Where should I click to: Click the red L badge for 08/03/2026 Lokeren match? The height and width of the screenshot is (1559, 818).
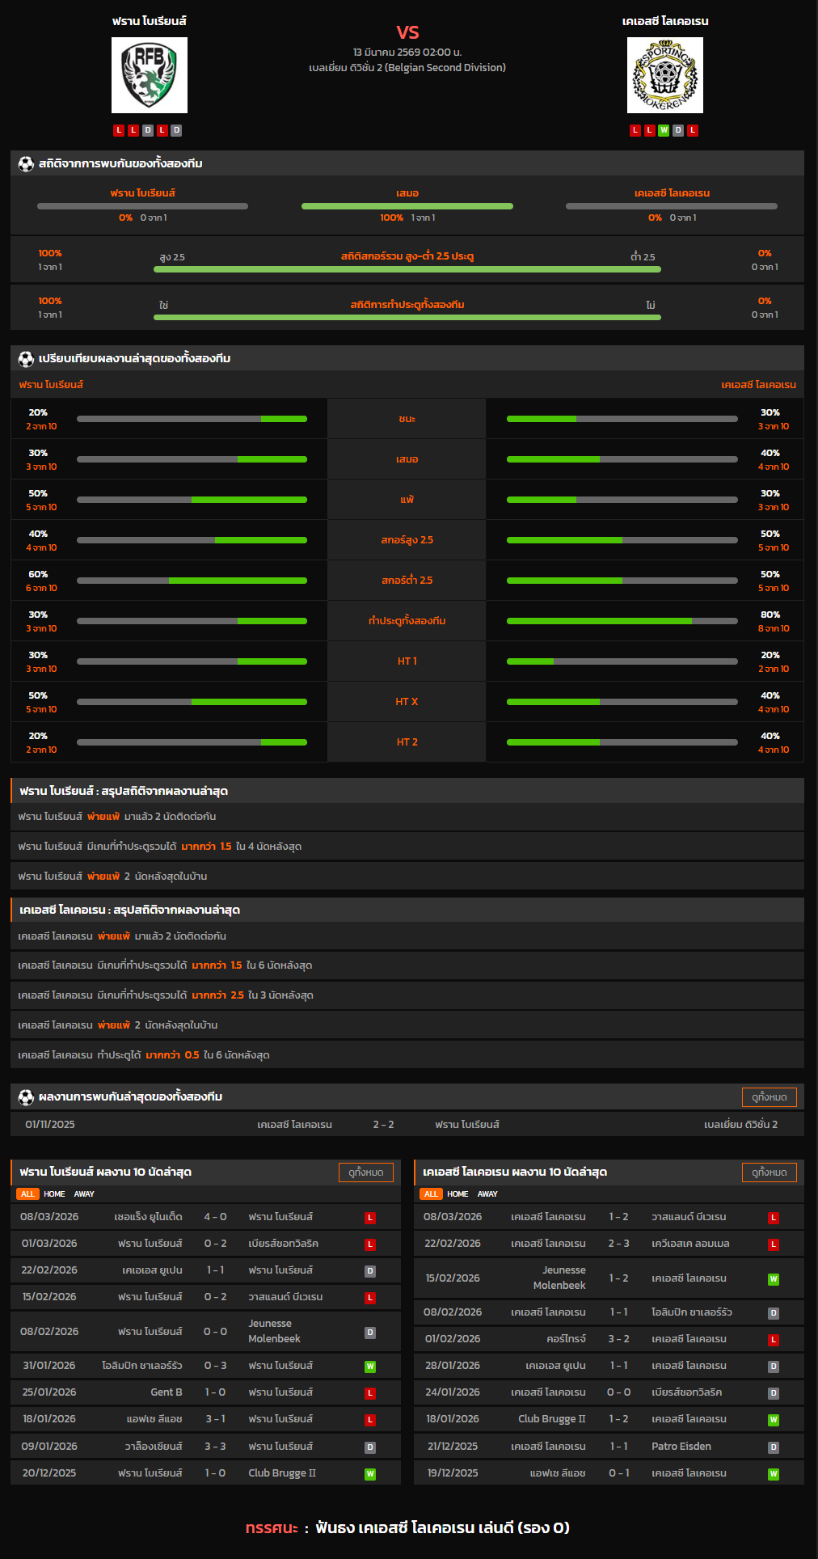(774, 1218)
